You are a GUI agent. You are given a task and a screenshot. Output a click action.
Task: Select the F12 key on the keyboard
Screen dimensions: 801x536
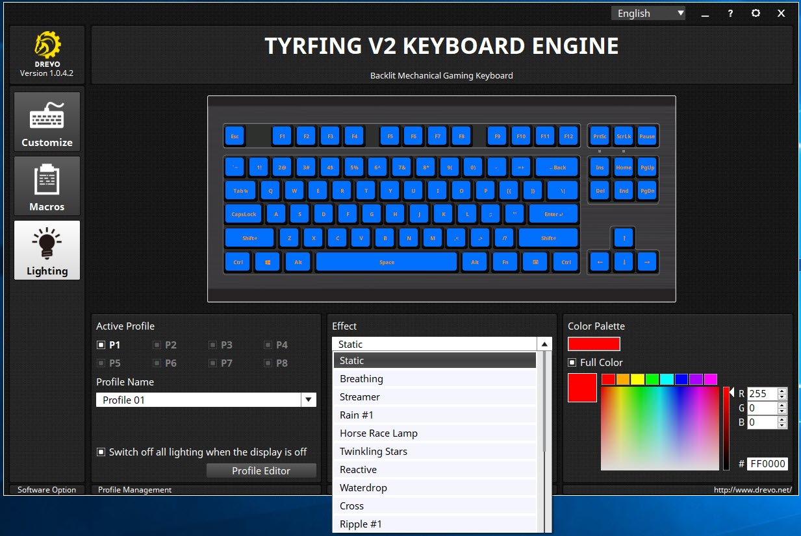[x=568, y=136]
